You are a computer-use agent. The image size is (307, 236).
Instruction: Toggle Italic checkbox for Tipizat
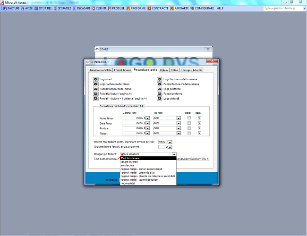pyautogui.click(x=199, y=133)
